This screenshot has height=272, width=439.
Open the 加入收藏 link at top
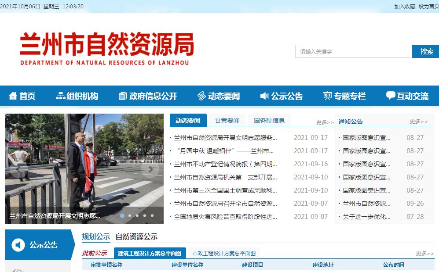404,7
